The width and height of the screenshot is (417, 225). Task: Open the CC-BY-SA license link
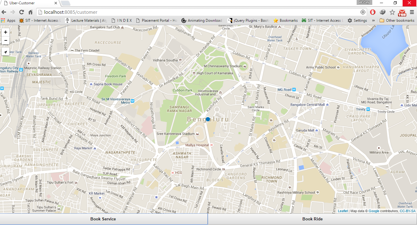(408, 211)
